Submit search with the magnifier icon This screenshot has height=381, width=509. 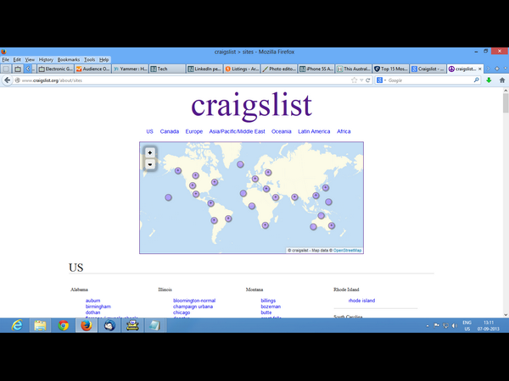[476, 80]
